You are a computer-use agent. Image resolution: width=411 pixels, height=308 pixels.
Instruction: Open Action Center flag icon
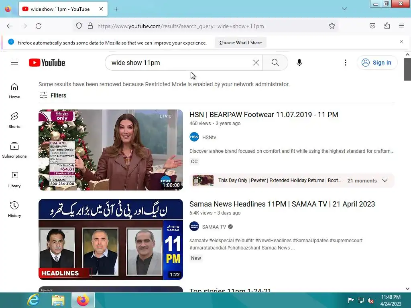coord(351,300)
